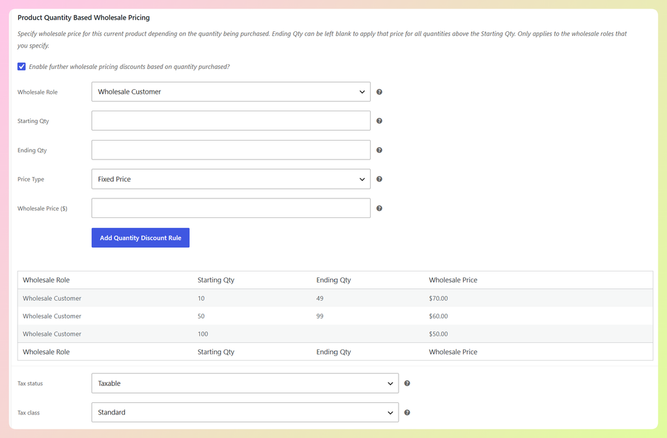Open help tooltip for Wholesale Price ($)
The image size is (667, 438).
pyautogui.click(x=379, y=208)
